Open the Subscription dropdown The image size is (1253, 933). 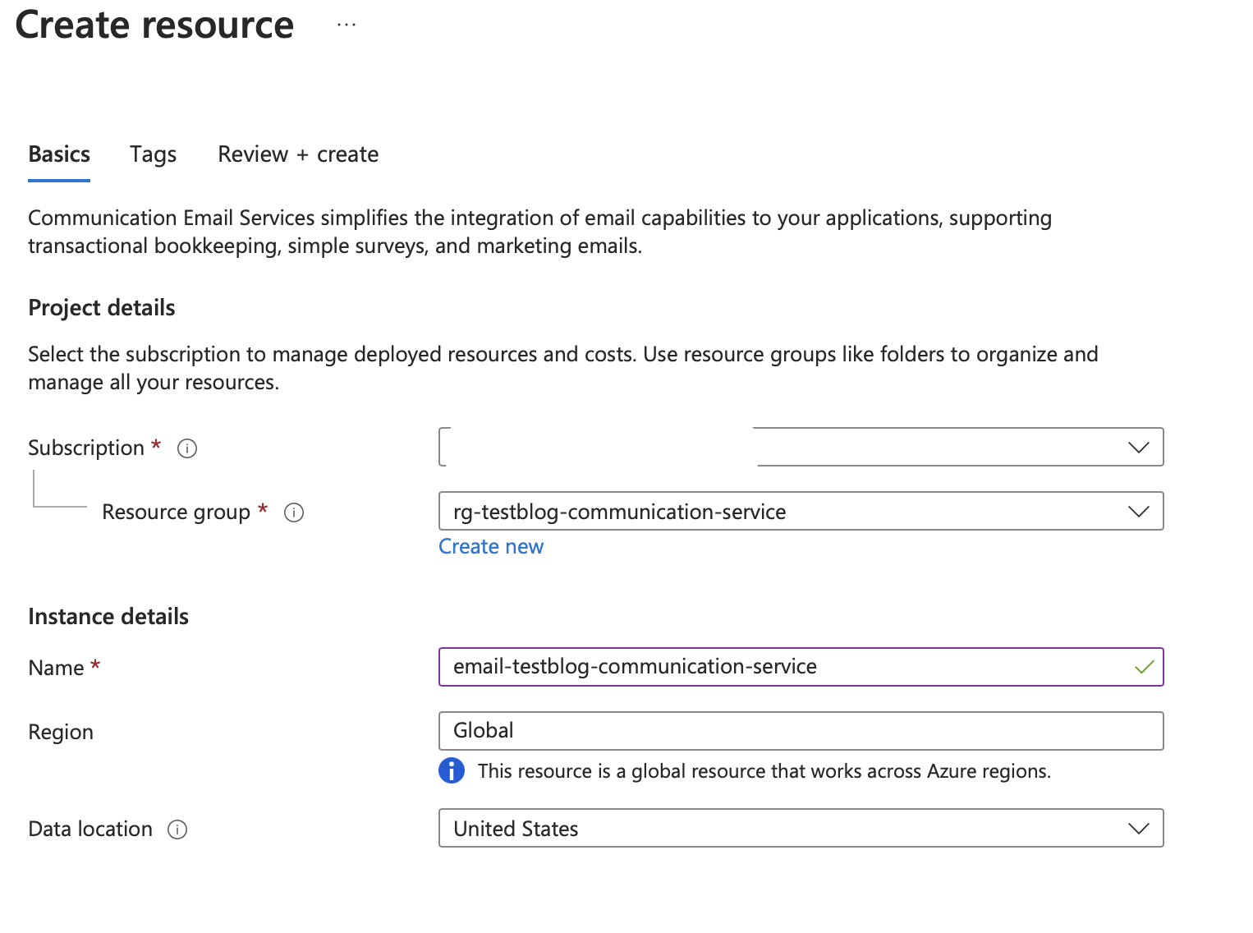(x=1138, y=447)
